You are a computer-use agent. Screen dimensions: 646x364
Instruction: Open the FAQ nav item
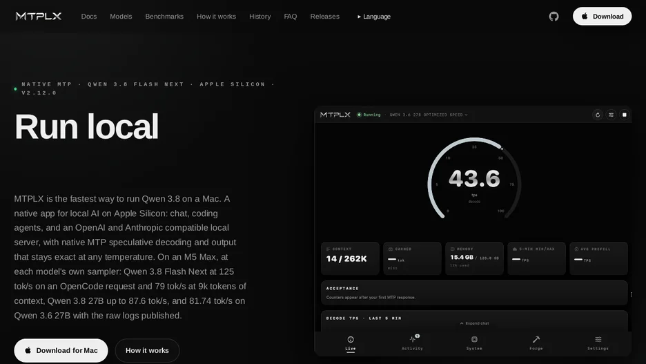(x=291, y=17)
